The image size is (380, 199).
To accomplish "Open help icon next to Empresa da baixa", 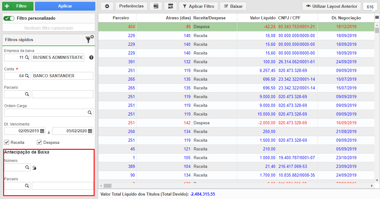I will click(91, 58).
